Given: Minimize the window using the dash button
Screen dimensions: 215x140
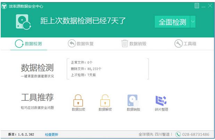Looking at the screenshot, I should coord(204,7).
